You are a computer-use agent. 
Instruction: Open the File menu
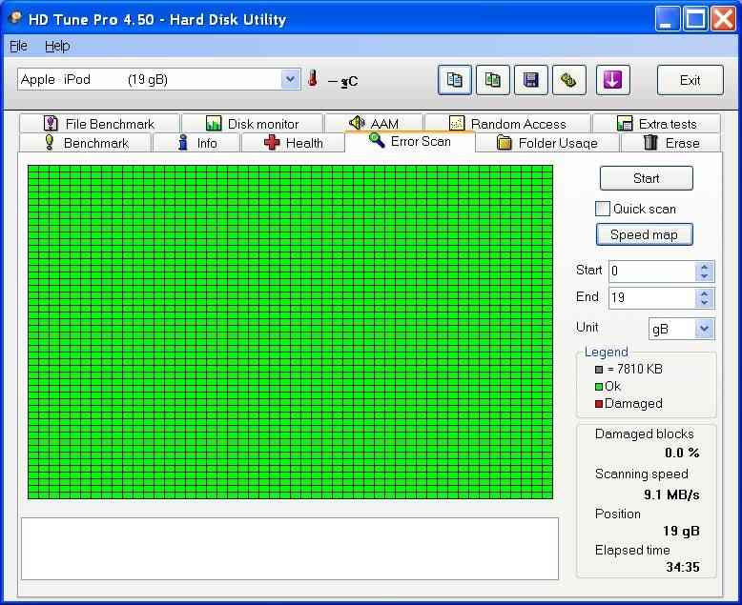(x=18, y=46)
